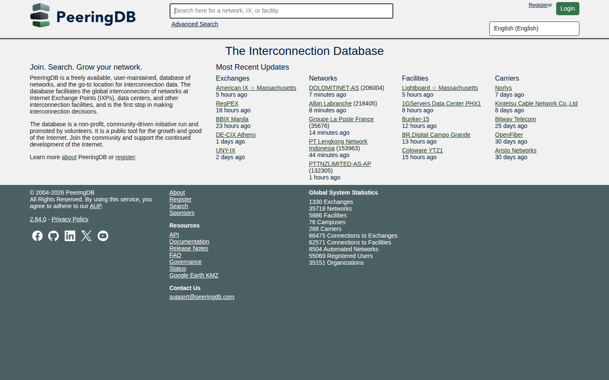
Task: Open the Norlys carrier
Action: point(503,88)
